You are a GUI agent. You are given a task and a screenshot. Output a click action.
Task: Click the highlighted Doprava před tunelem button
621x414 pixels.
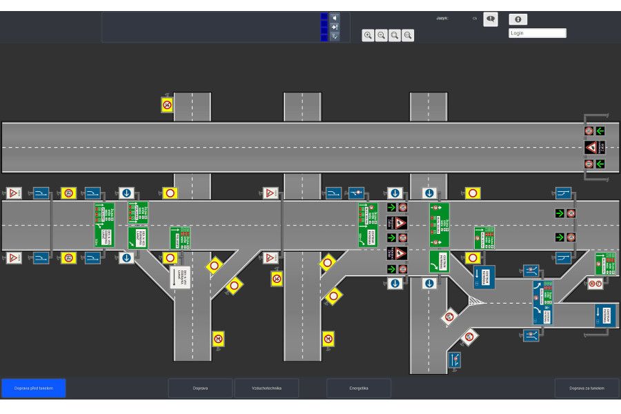coord(33,388)
